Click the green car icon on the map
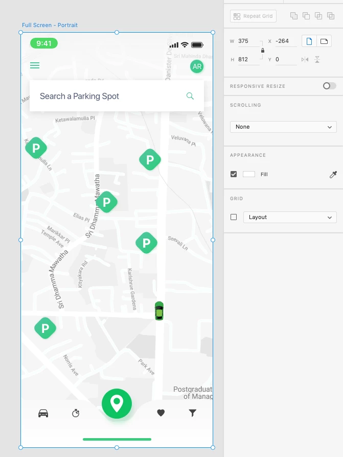343x457 pixels. coord(159,310)
